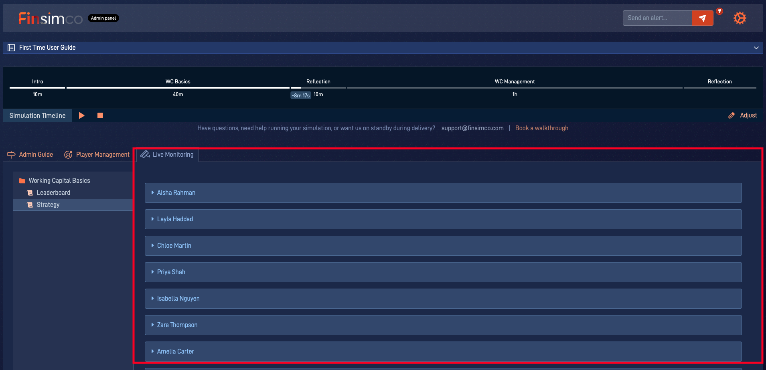Click the Admin panel badge
The image size is (766, 370).
[103, 18]
